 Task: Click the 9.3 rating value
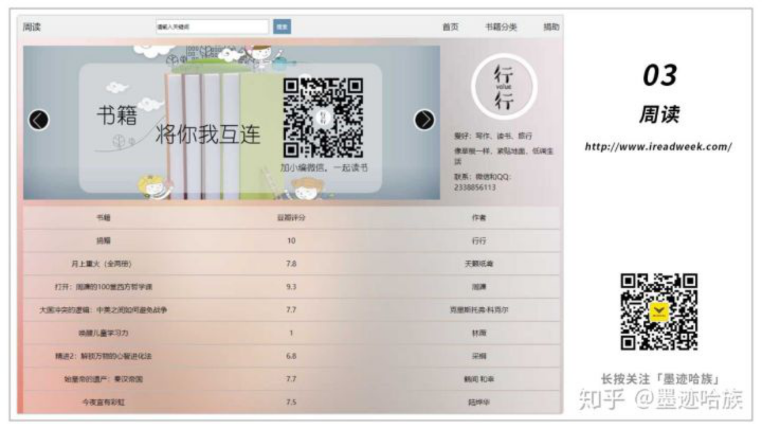point(291,287)
